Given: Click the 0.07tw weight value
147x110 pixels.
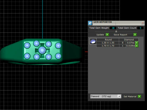Looking at the screenshot, I should (130, 43).
